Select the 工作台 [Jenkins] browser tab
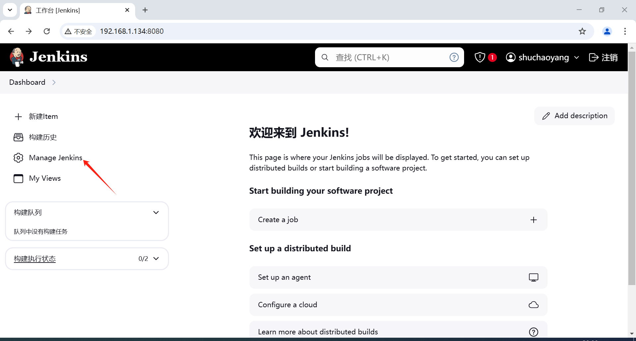Image resolution: width=636 pixels, height=341 pixels. tap(78, 10)
